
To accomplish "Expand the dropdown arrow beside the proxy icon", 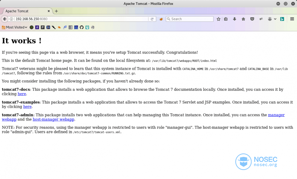I will coord(275,19).
